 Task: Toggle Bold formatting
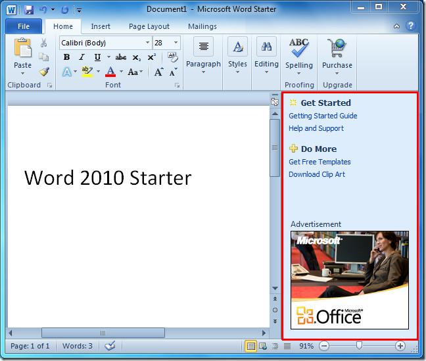click(x=66, y=57)
